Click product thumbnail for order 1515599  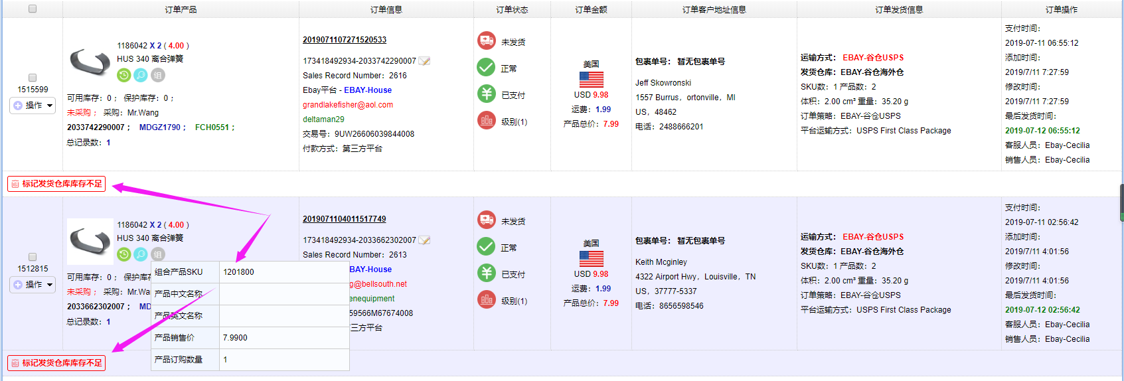tap(90, 62)
